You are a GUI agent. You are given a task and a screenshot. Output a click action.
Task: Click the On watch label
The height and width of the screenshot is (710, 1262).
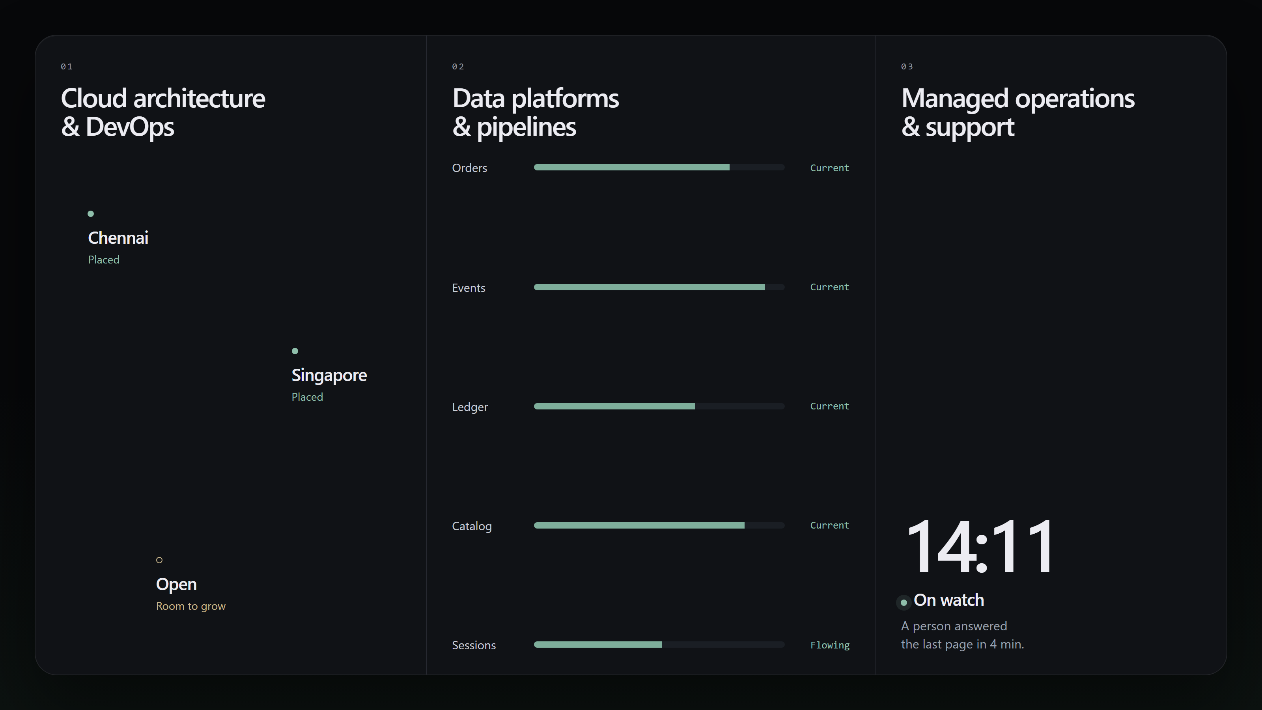[948, 600]
